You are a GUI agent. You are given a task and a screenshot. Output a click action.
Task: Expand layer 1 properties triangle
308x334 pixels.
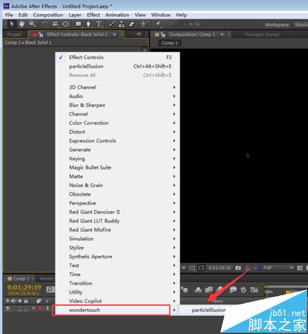34,308
